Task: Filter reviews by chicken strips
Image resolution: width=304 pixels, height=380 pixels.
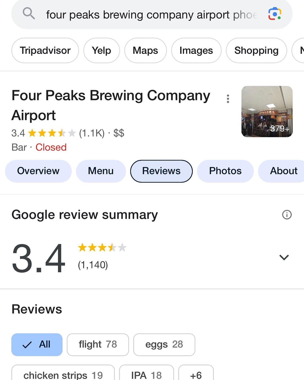Action: click(63, 374)
